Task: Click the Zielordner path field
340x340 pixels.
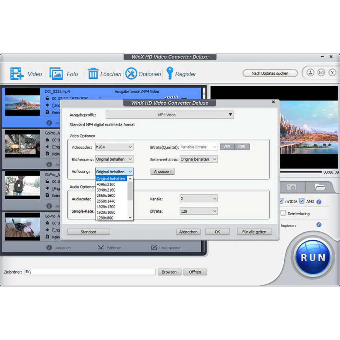Action: click(x=90, y=272)
